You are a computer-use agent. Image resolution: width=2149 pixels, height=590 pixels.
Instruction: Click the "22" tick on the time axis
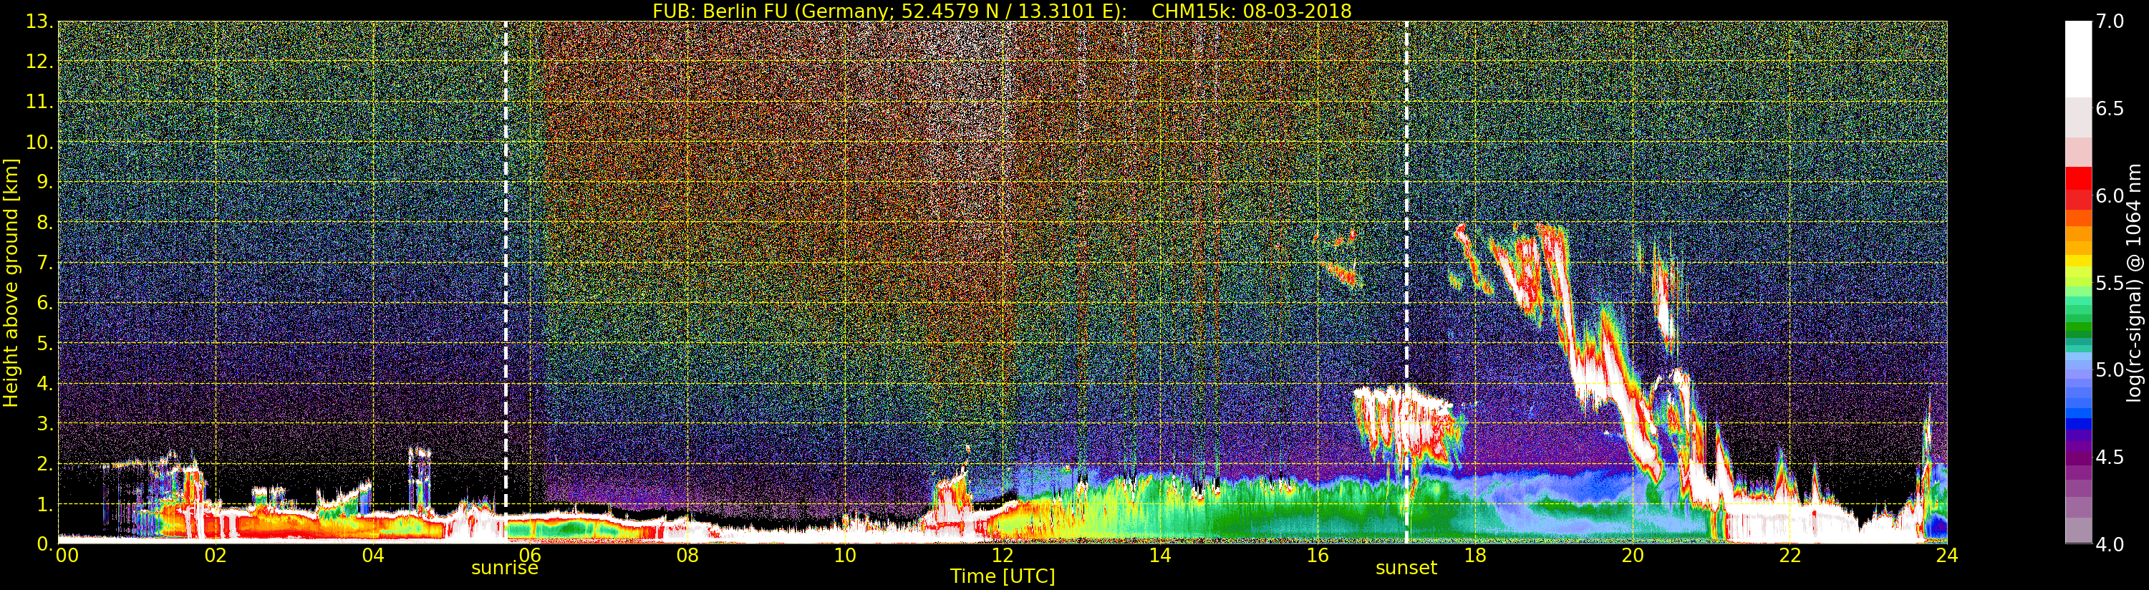[x=1790, y=556]
